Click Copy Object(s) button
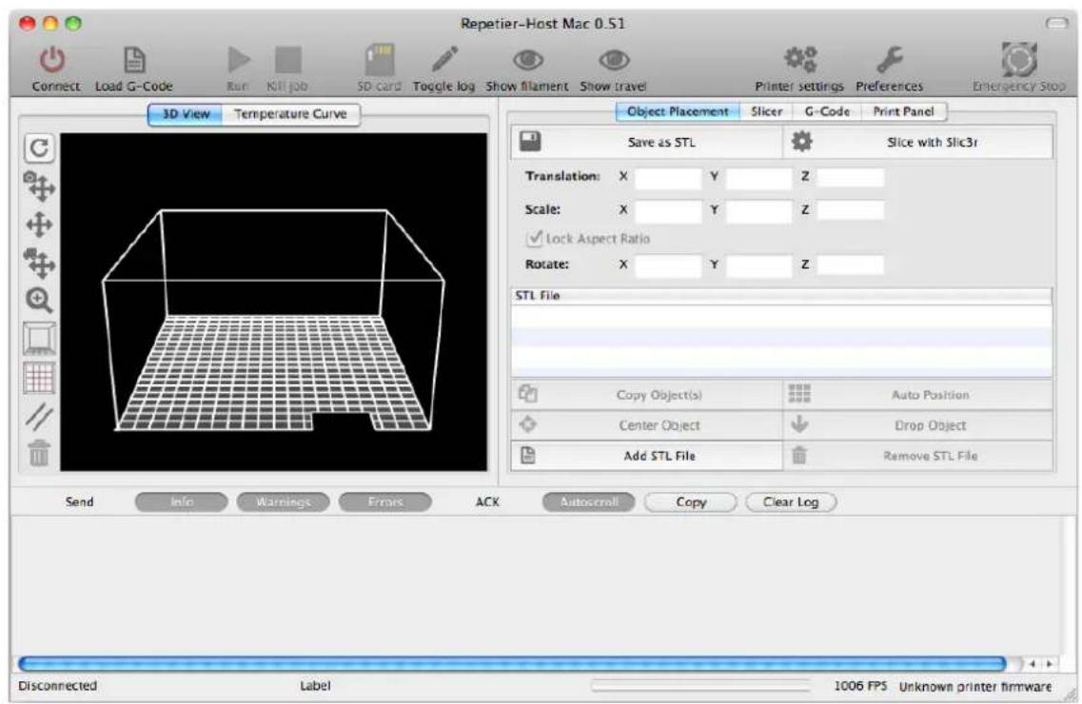Screen dimensions: 1082x704 coord(646,395)
